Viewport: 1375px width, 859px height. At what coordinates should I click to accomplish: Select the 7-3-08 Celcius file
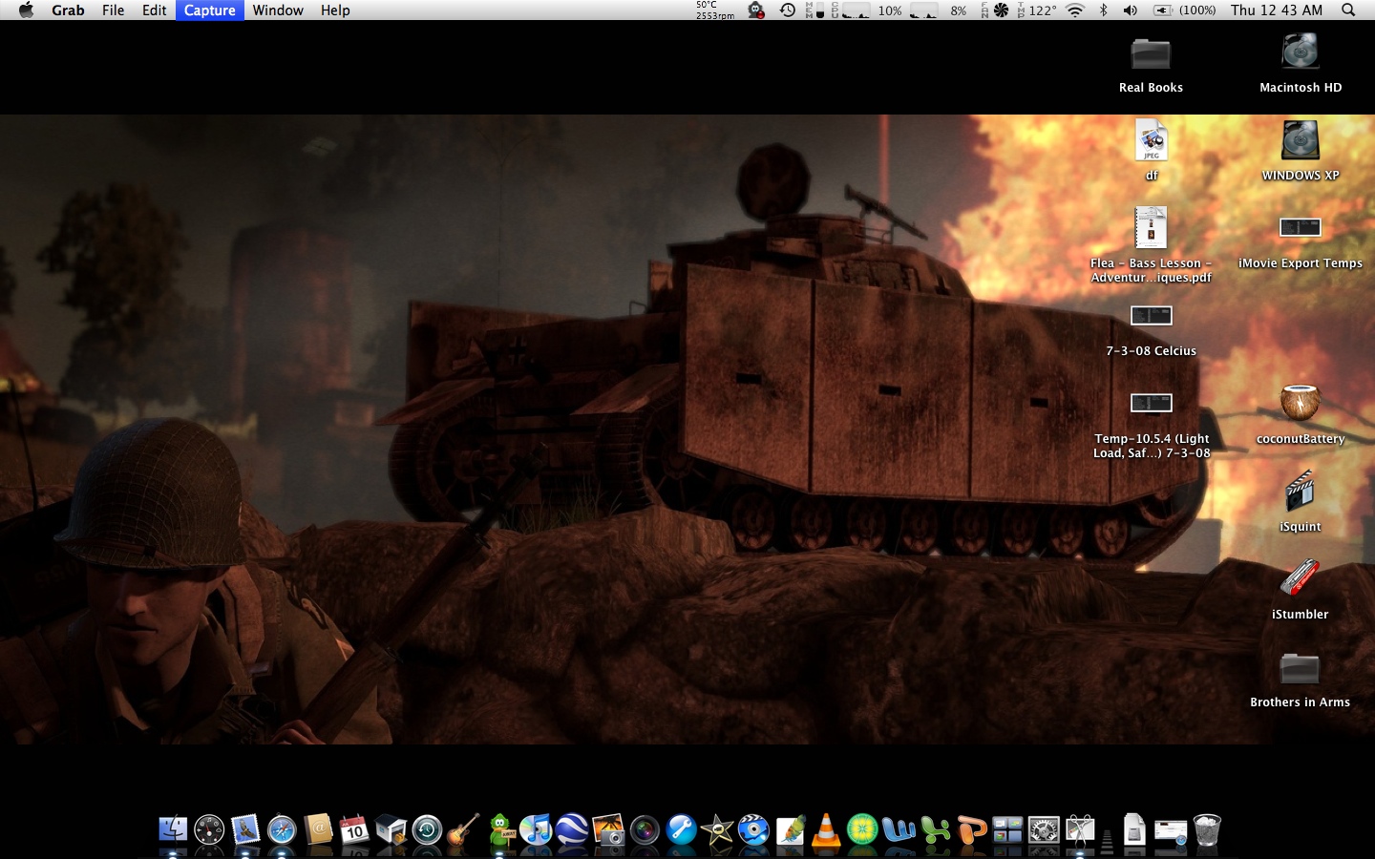(1151, 330)
